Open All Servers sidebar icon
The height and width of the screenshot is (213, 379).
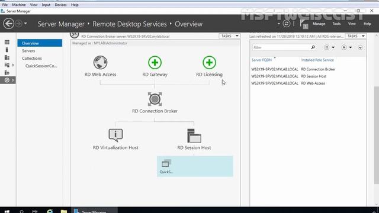pos(7,57)
